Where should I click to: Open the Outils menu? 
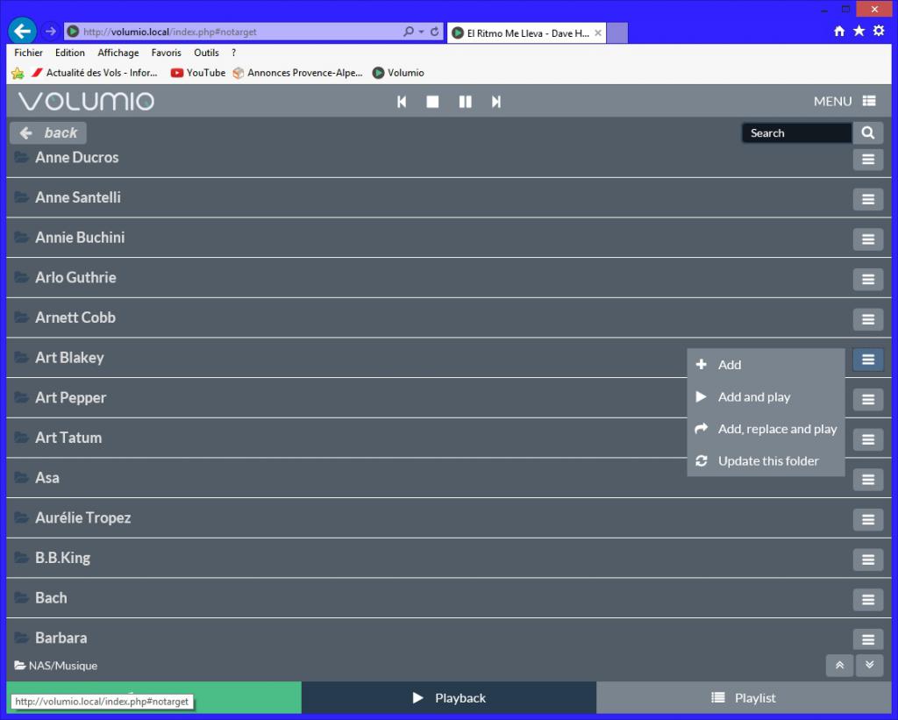click(x=206, y=53)
